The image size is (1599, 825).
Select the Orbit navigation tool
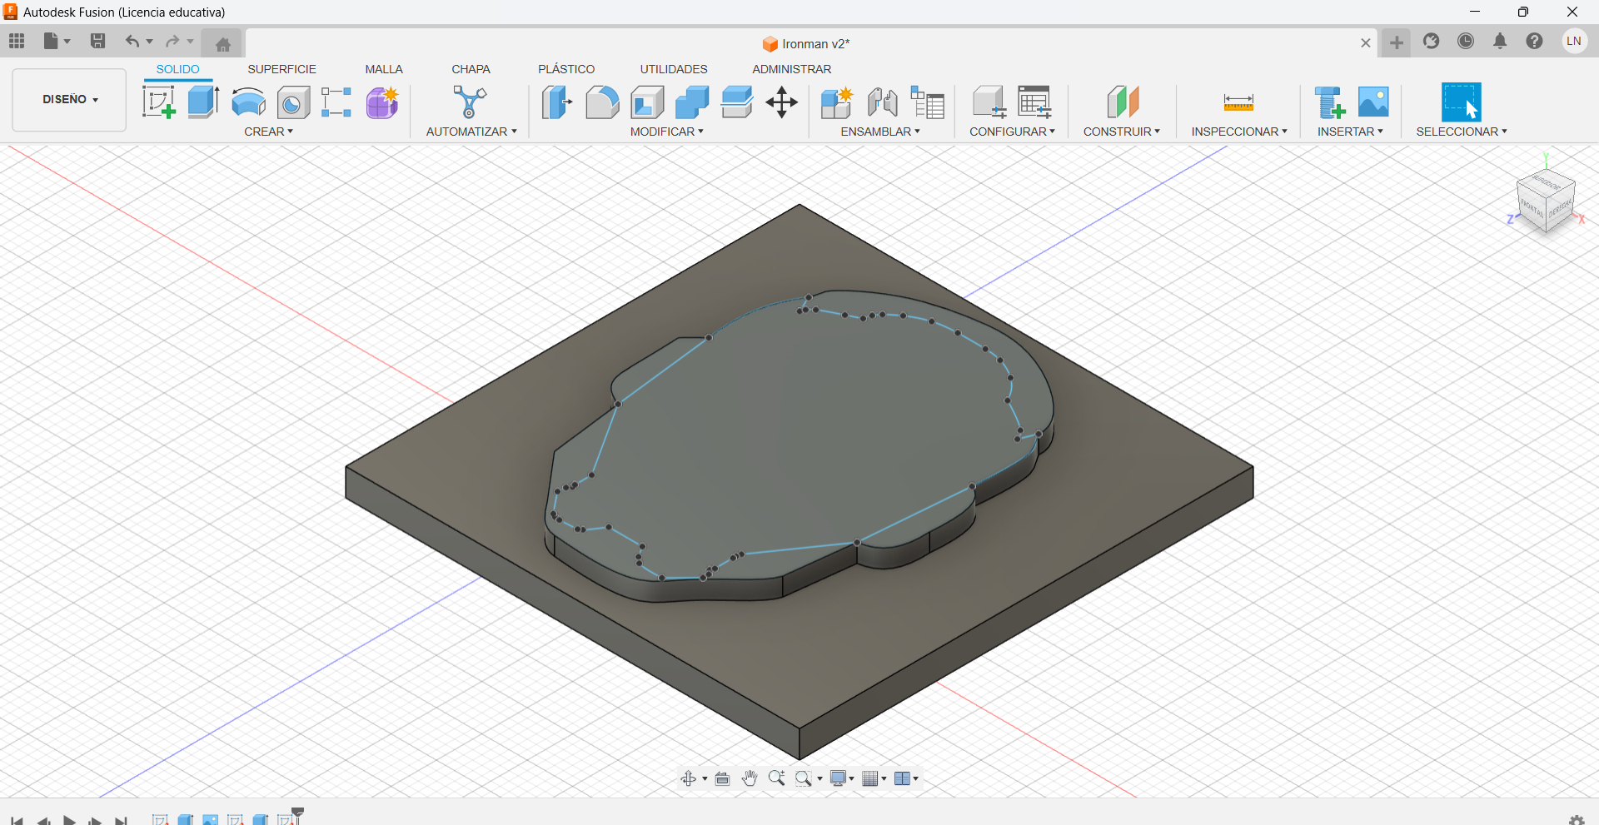pyautogui.click(x=689, y=778)
